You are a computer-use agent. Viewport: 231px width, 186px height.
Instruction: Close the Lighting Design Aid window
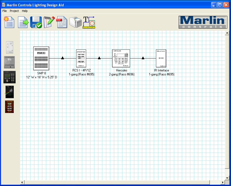coord(226,5)
